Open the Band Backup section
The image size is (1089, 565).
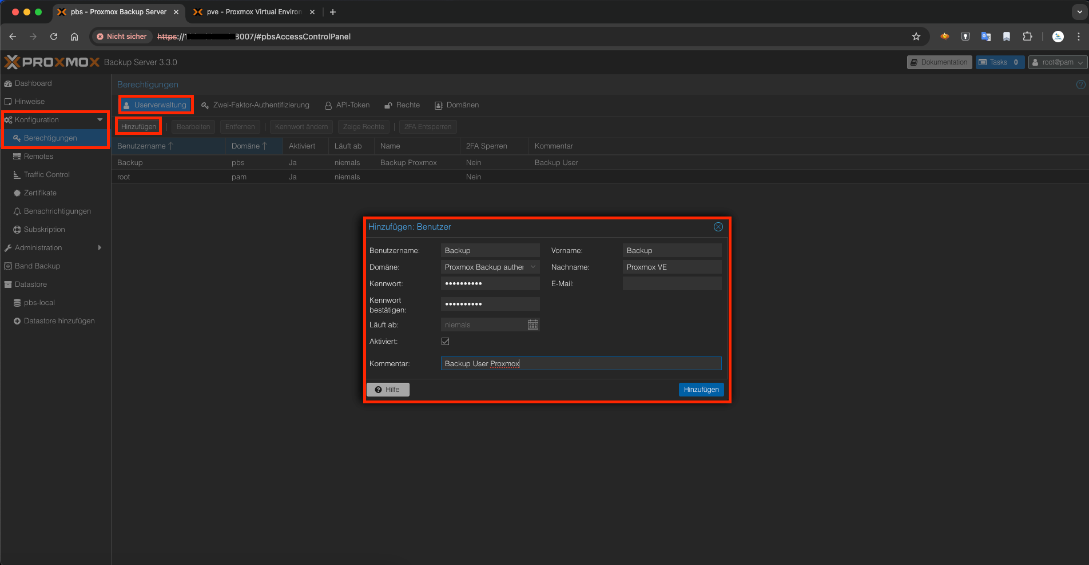click(x=37, y=266)
